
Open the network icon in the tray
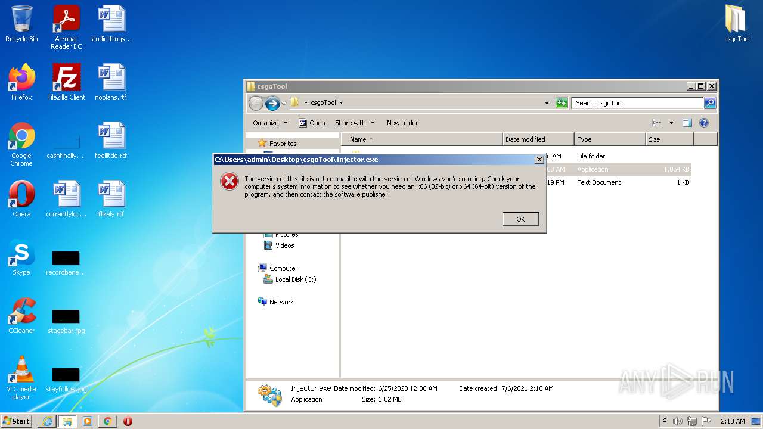click(x=692, y=421)
